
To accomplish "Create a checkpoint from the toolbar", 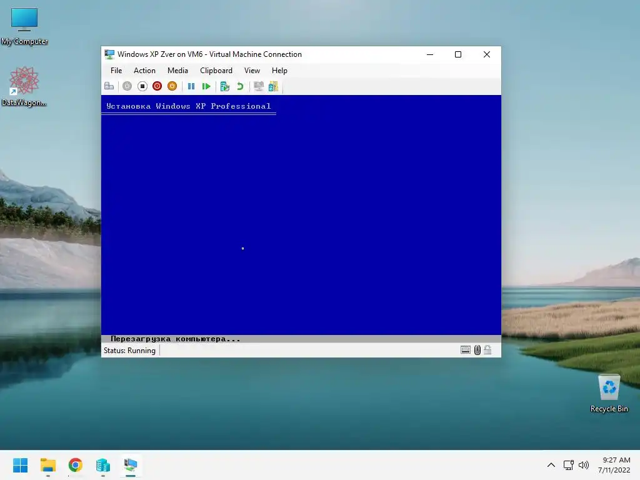I will pyautogui.click(x=225, y=86).
